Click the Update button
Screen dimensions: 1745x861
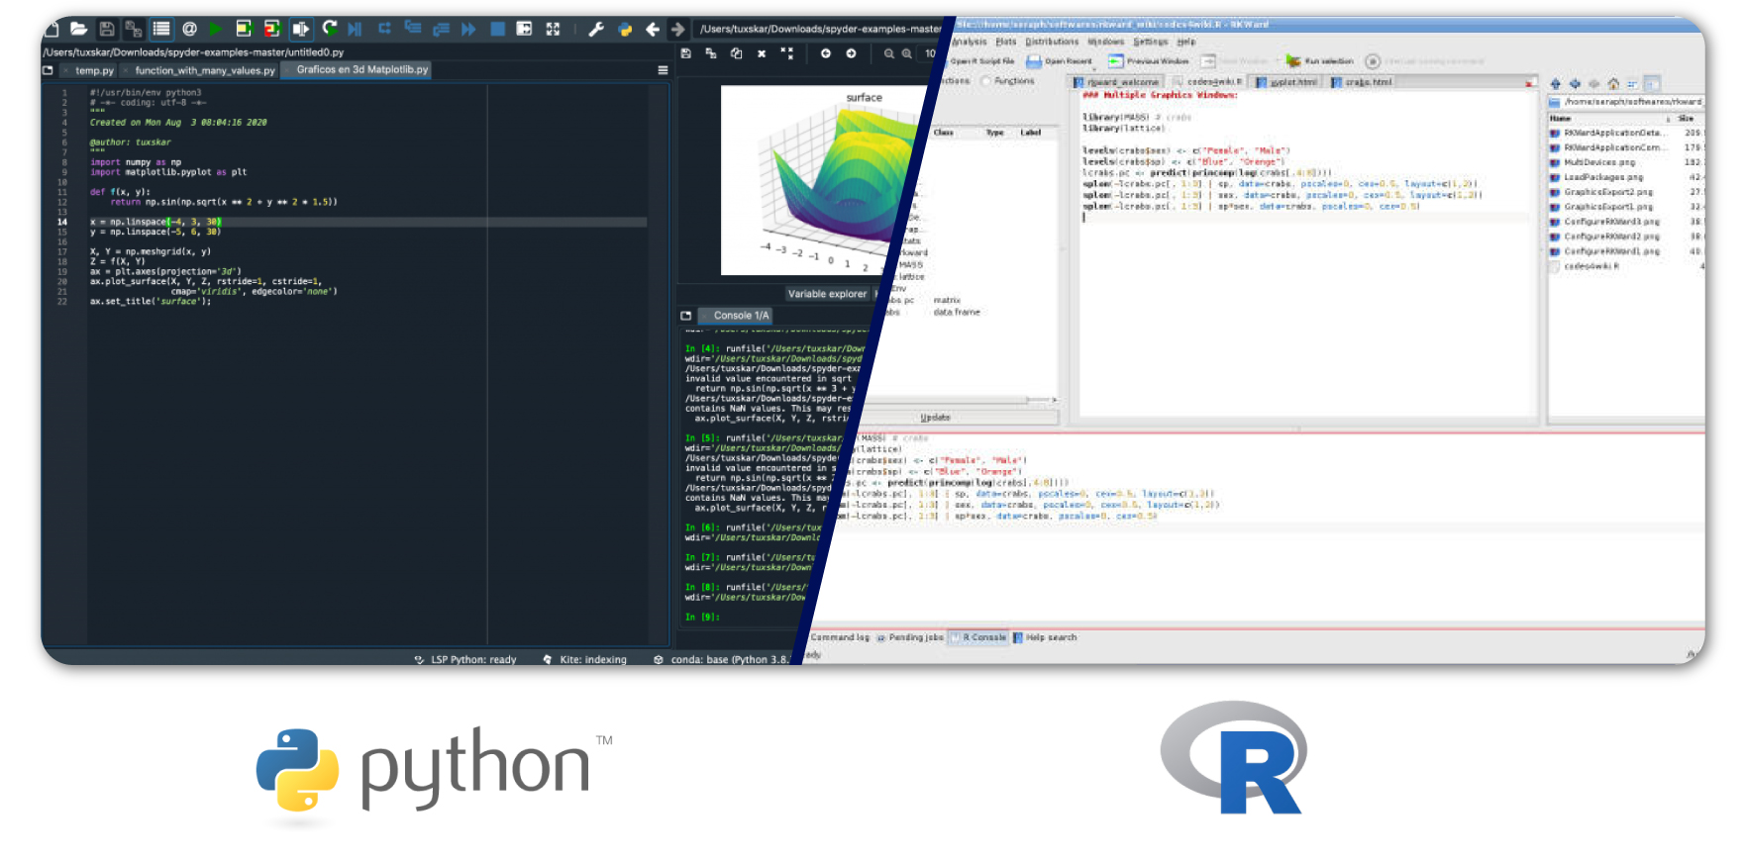tap(935, 418)
